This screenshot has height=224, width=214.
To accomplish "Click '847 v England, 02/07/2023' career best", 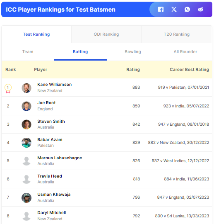I will click(183, 197).
